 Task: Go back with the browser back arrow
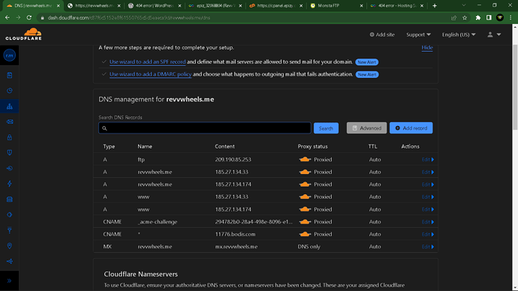pyautogui.click(x=8, y=17)
